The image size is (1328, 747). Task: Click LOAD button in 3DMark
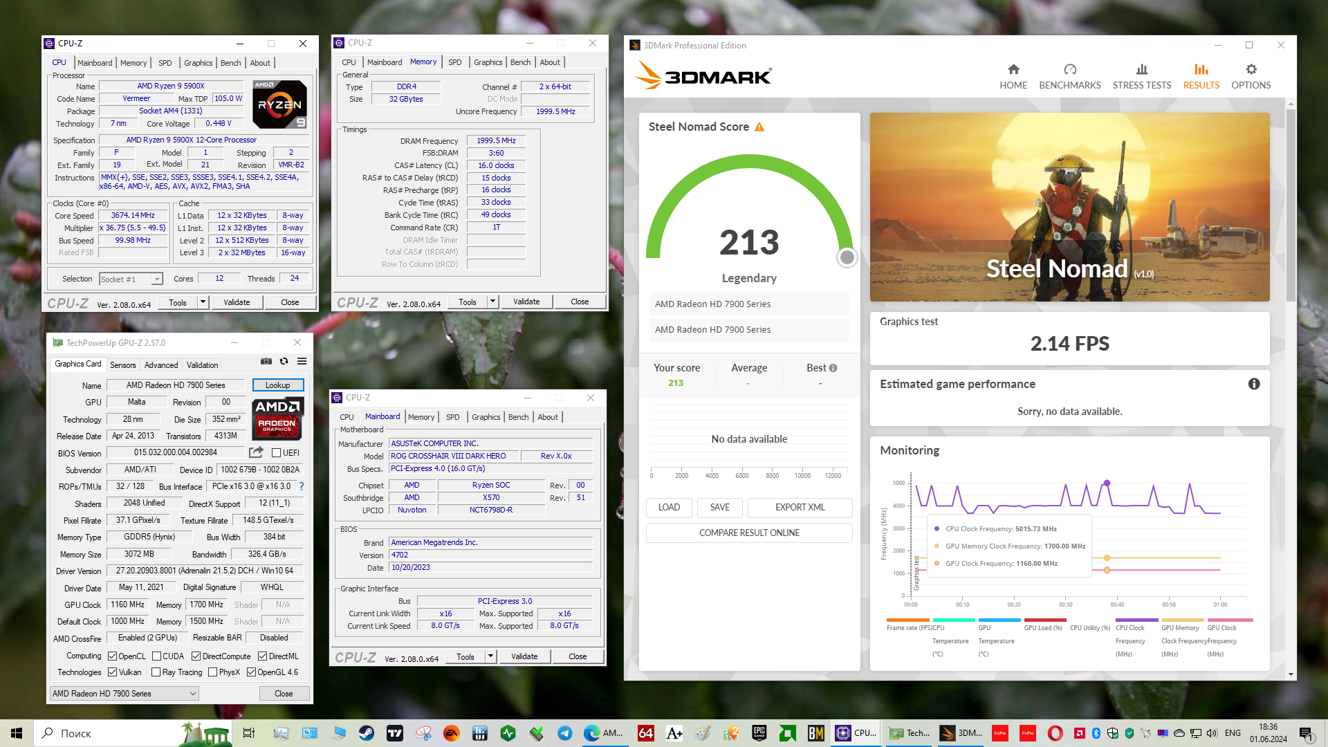669,507
